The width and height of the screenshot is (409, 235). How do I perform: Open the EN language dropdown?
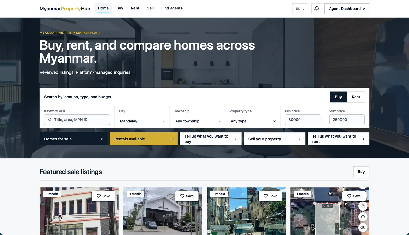[300, 9]
